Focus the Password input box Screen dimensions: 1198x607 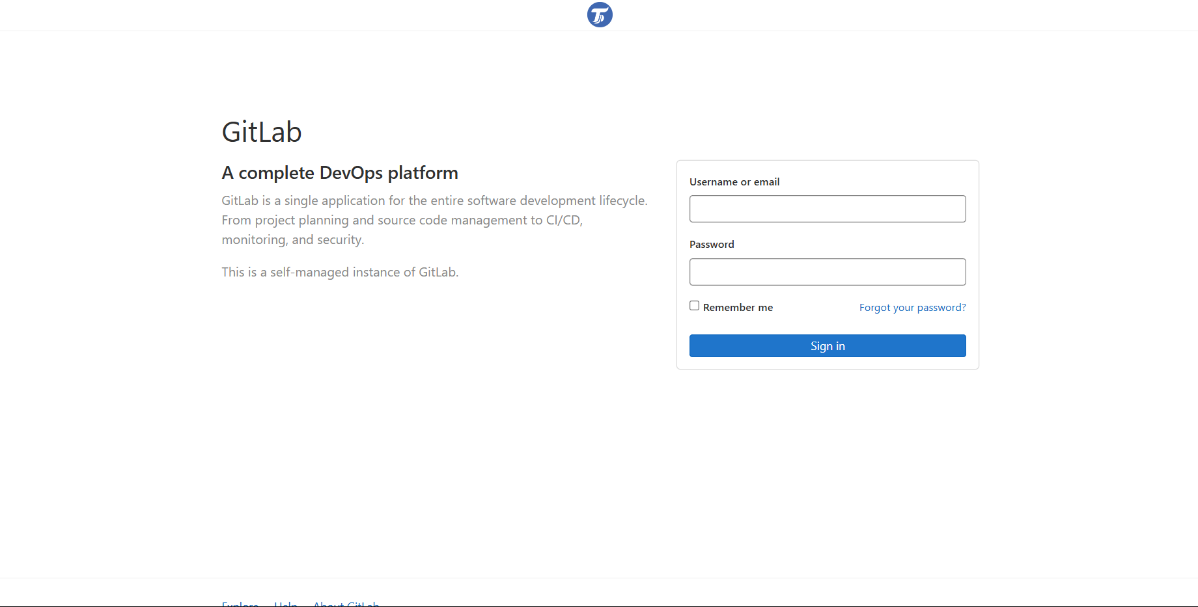(x=828, y=272)
